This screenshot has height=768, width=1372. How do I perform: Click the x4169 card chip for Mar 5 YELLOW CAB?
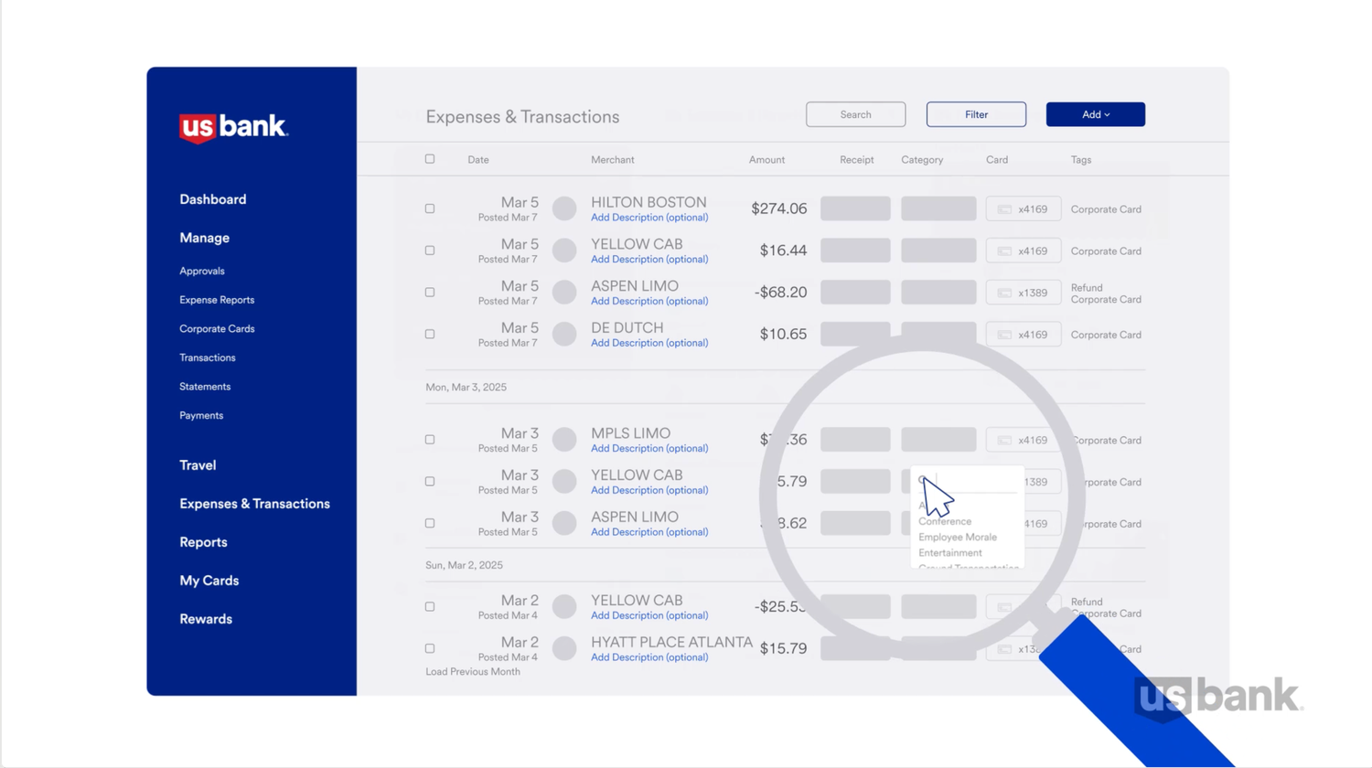click(1024, 251)
